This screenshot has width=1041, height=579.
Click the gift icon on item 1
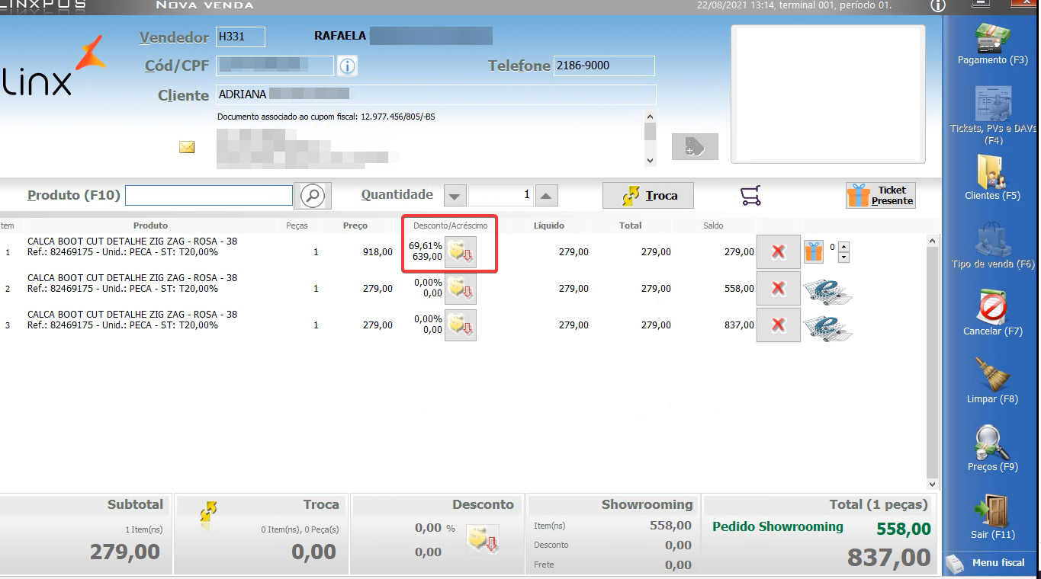[814, 251]
